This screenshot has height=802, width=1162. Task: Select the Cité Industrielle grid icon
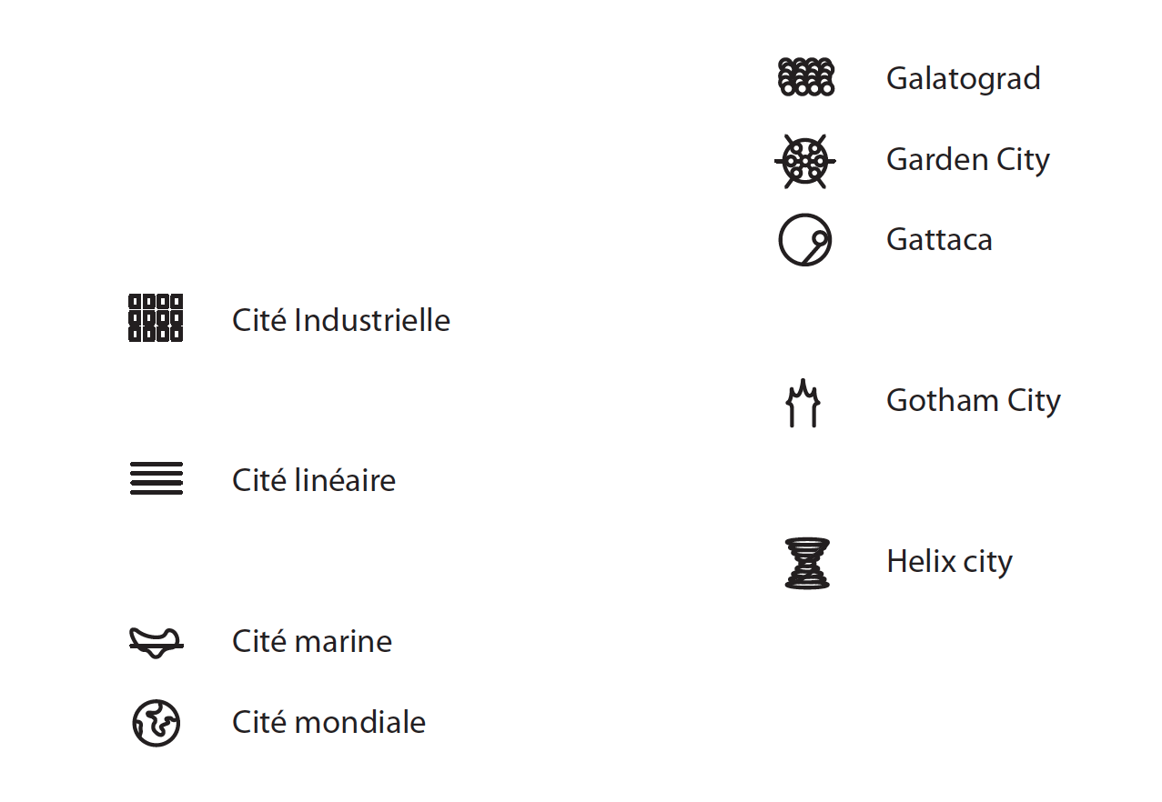click(x=156, y=318)
